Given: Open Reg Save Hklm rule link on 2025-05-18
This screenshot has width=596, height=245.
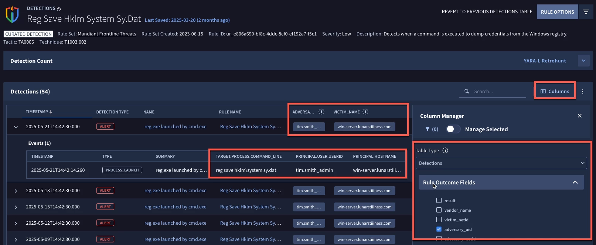Looking at the screenshot, I should pyautogui.click(x=251, y=190).
